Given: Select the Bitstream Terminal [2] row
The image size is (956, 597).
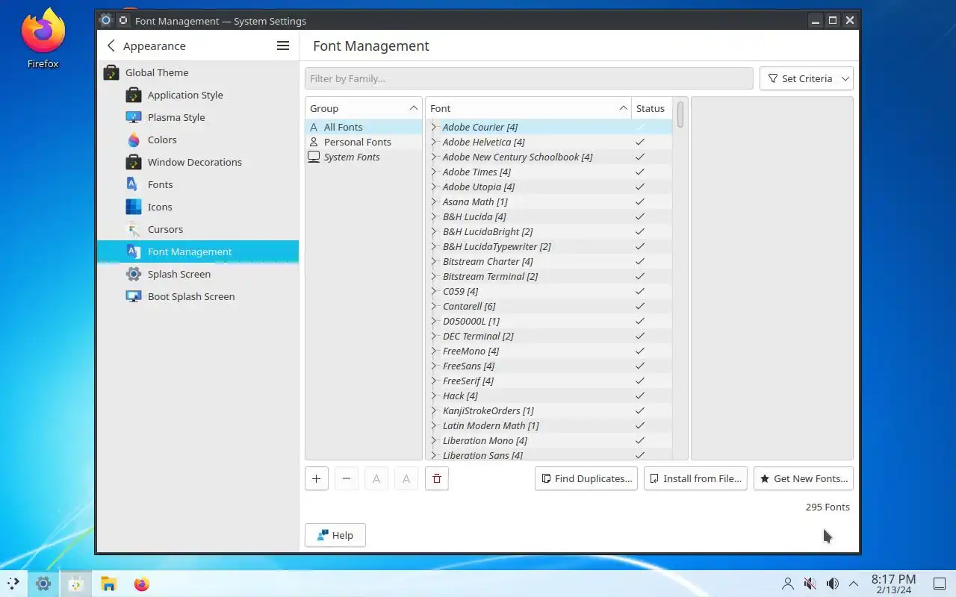Looking at the screenshot, I should (549, 276).
